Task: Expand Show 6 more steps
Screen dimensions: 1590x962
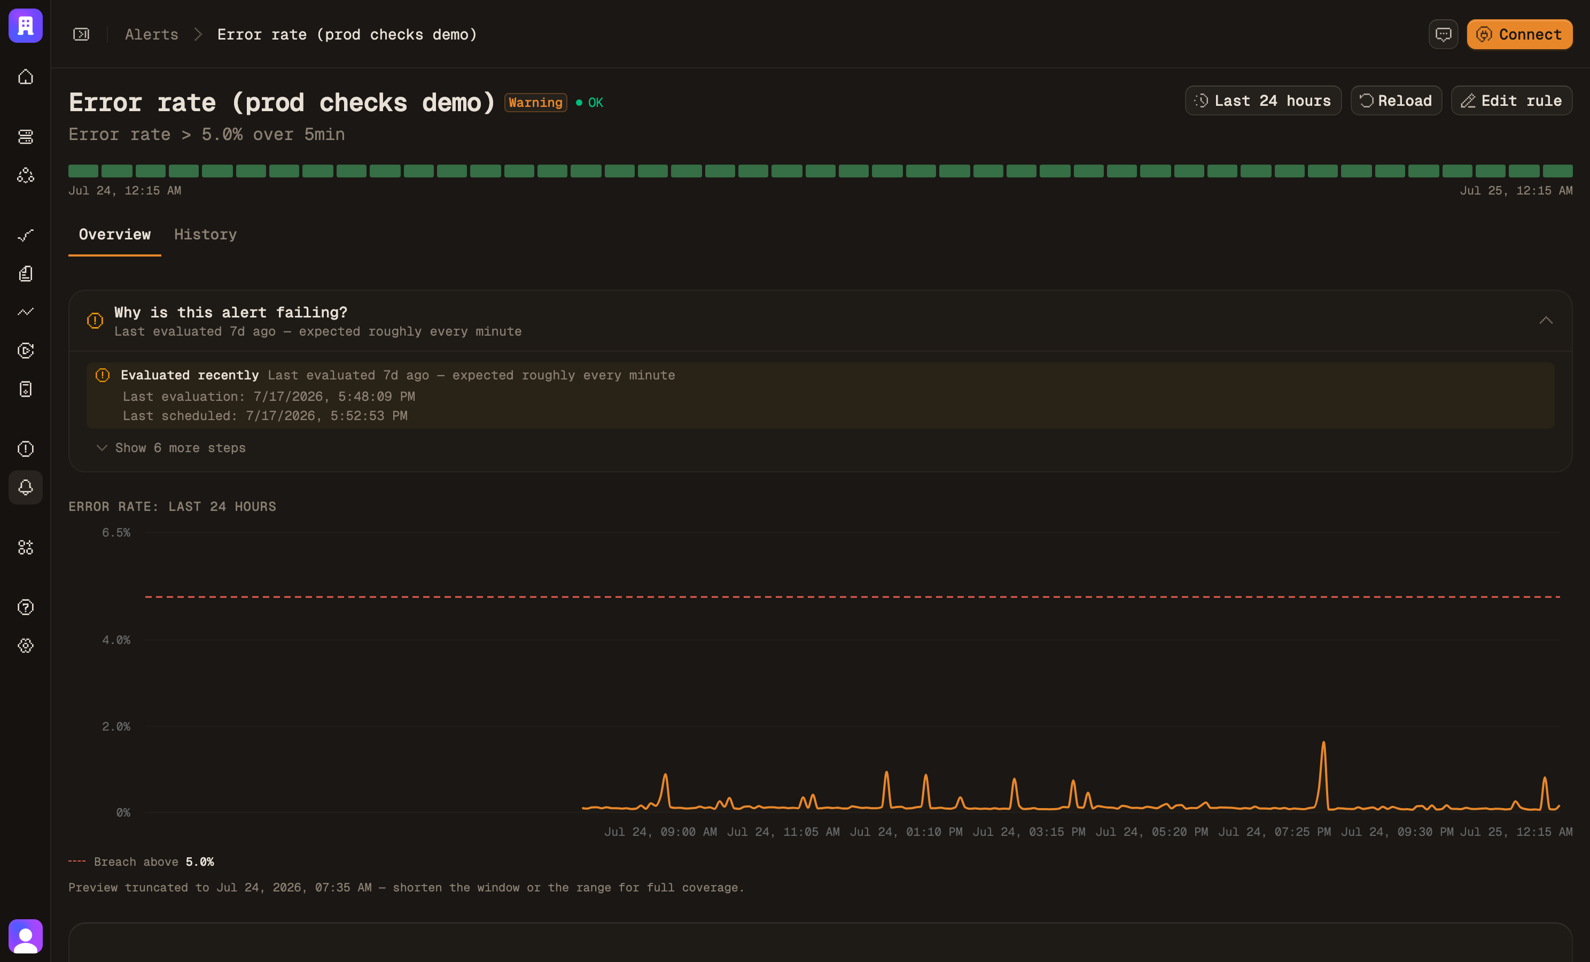Action: click(x=172, y=447)
